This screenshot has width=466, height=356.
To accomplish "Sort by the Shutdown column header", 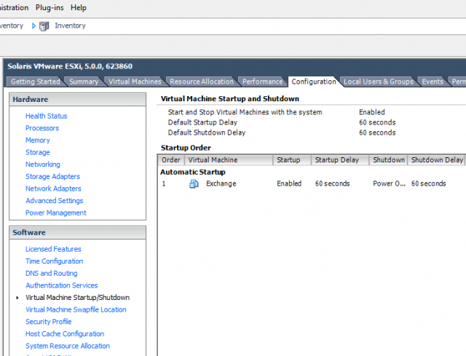I will tap(388, 160).
